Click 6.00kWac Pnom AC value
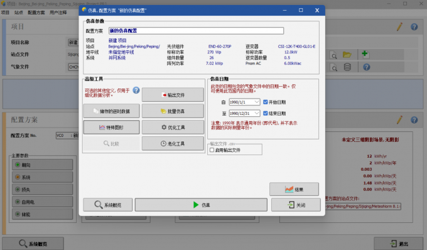The width and height of the screenshot is (427, 250). [x=293, y=63]
